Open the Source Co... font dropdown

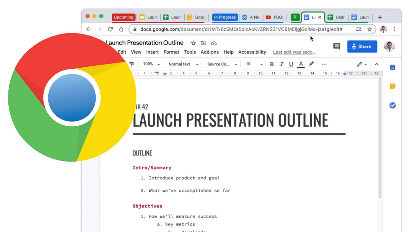[222, 64]
